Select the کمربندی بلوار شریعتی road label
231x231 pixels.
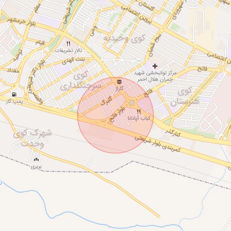coord(157,144)
